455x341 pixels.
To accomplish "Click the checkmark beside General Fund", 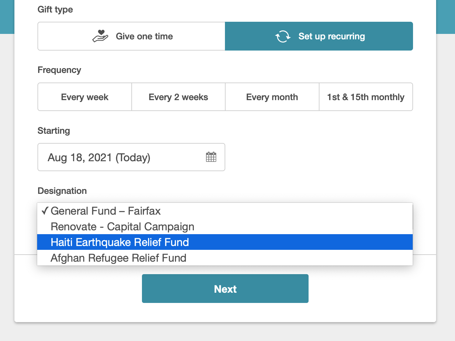I will pos(45,211).
